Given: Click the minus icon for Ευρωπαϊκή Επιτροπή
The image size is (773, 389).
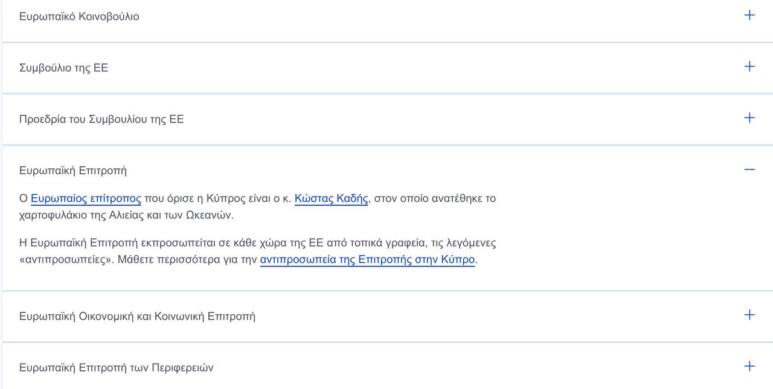Looking at the screenshot, I should (749, 169).
